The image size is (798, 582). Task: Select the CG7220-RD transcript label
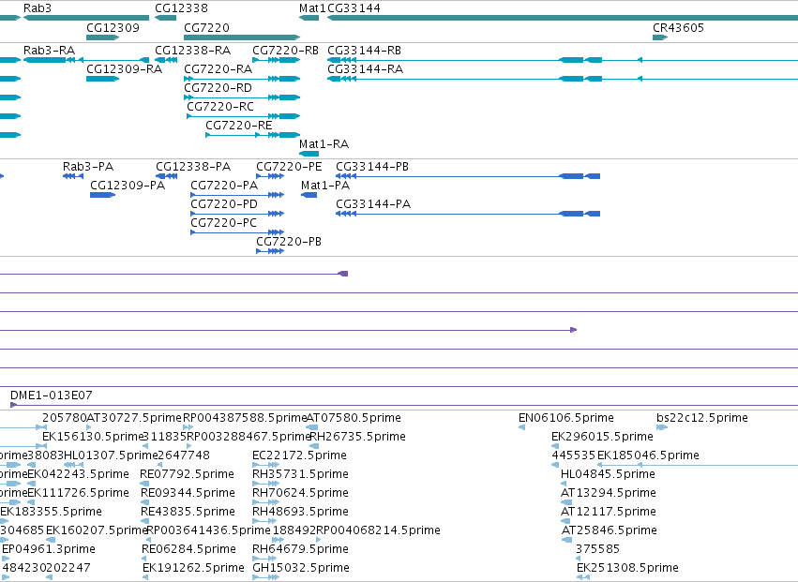(x=218, y=88)
